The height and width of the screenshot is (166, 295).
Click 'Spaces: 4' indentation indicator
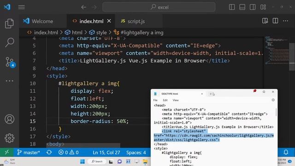click(136, 152)
